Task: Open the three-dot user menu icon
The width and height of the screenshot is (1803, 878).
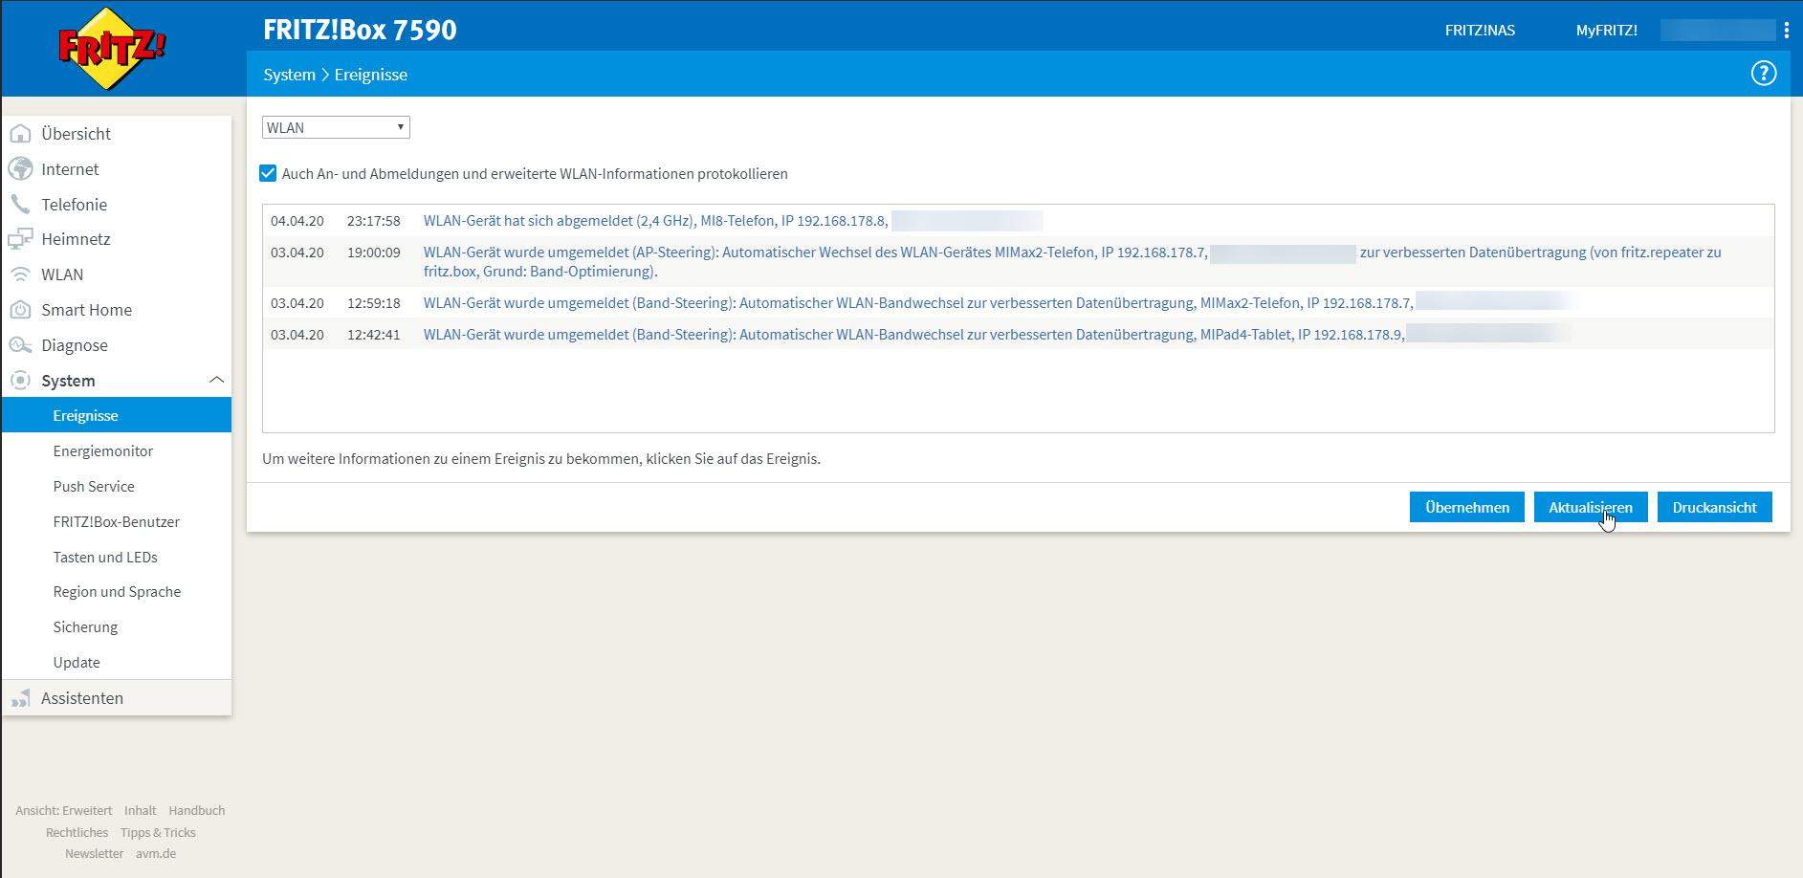Action: (x=1786, y=31)
